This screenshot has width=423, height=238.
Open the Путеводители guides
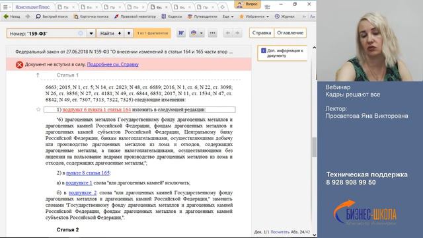[x=202, y=17]
